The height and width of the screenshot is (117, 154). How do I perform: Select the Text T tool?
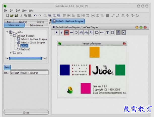[107, 33]
